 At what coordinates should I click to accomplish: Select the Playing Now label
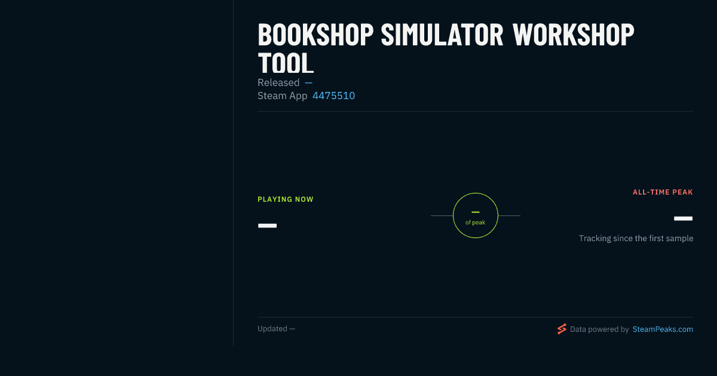click(x=286, y=199)
